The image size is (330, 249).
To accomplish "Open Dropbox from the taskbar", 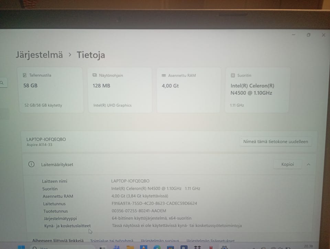I will click(x=197, y=247).
